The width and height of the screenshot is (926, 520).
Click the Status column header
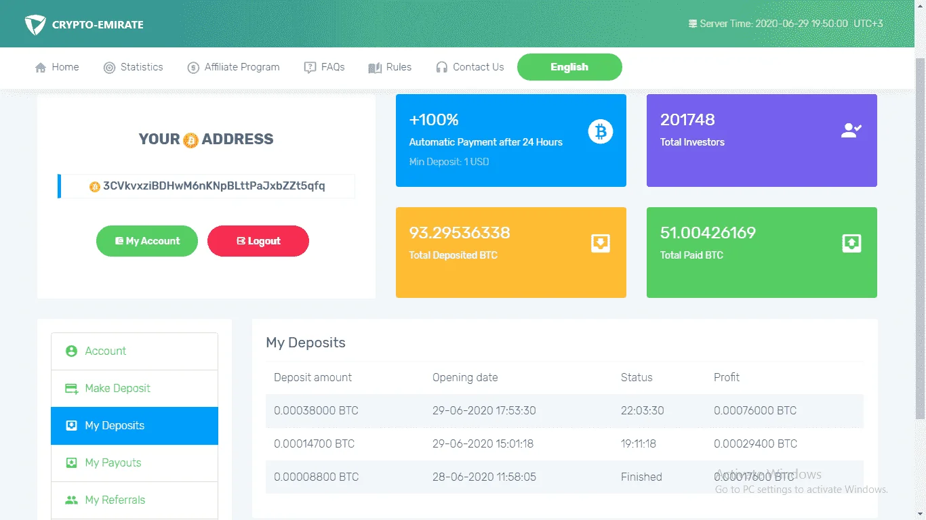(x=637, y=378)
